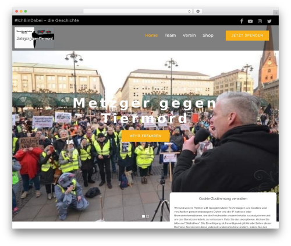
Task: Minimize window with yellow button
Action: (x=21, y=11)
